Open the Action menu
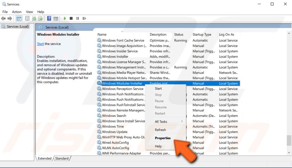This screenshot has height=168, width=292. pyautogui.click(x=17, y=12)
